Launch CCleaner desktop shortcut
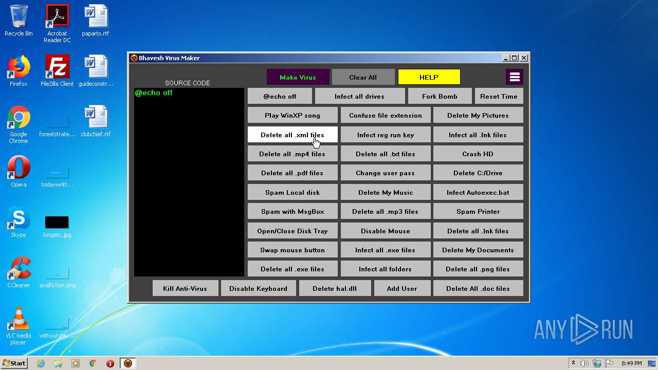 click(19, 272)
